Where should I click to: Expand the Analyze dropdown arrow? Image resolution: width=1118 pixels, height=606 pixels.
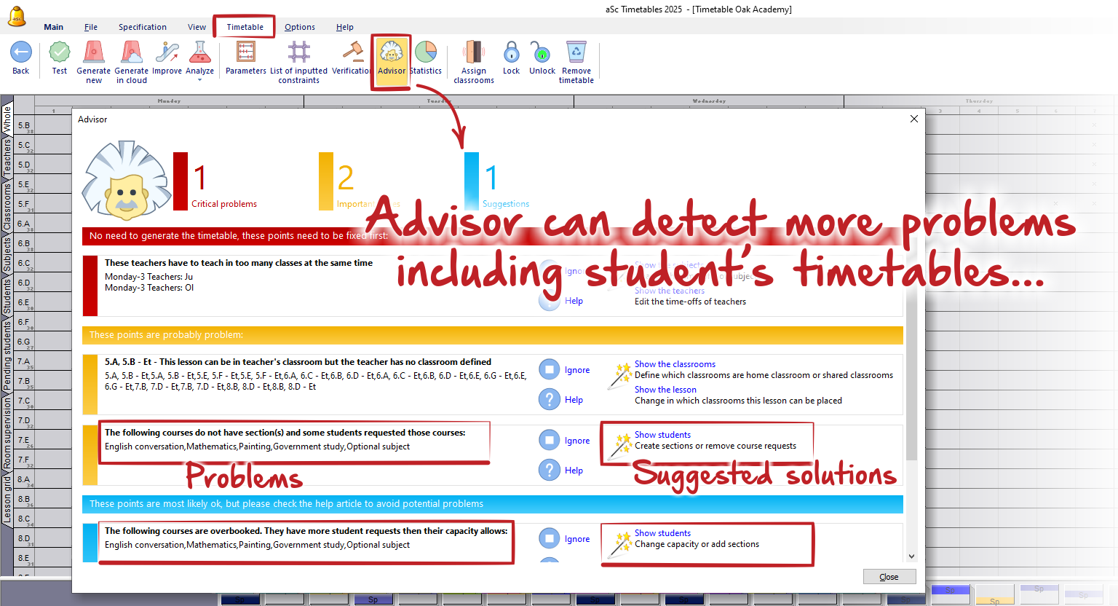point(199,80)
